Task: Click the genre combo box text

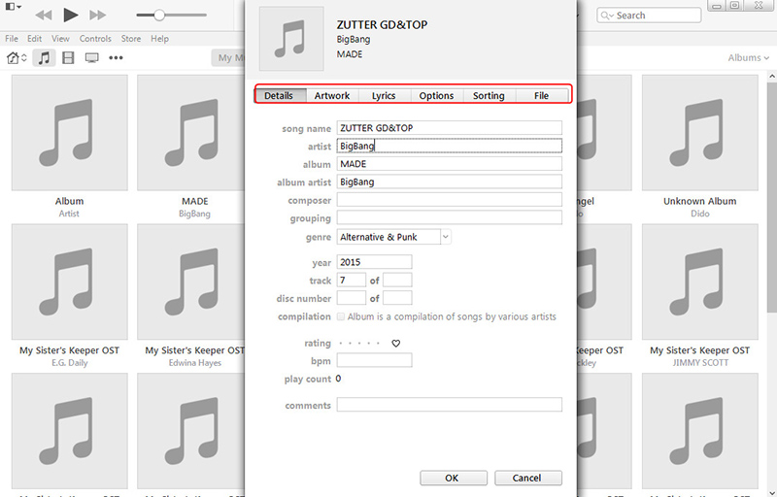Action: (x=388, y=237)
